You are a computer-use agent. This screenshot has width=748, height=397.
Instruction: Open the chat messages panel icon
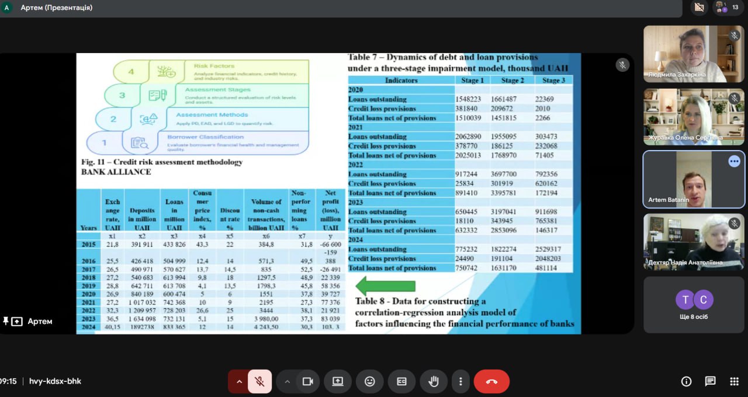pos(710,381)
